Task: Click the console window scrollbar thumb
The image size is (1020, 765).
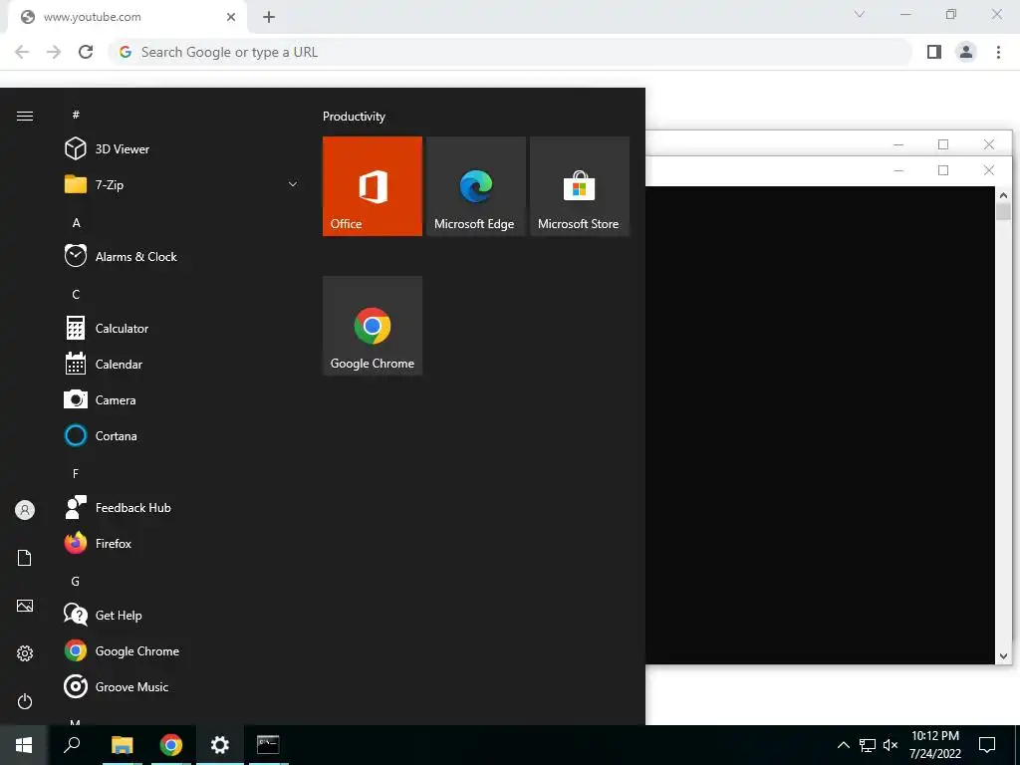Action: [1003, 212]
